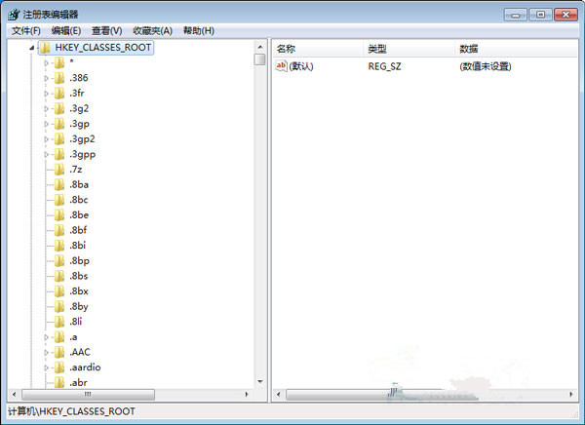Click the folder icon for .3gpp

pos(59,154)
